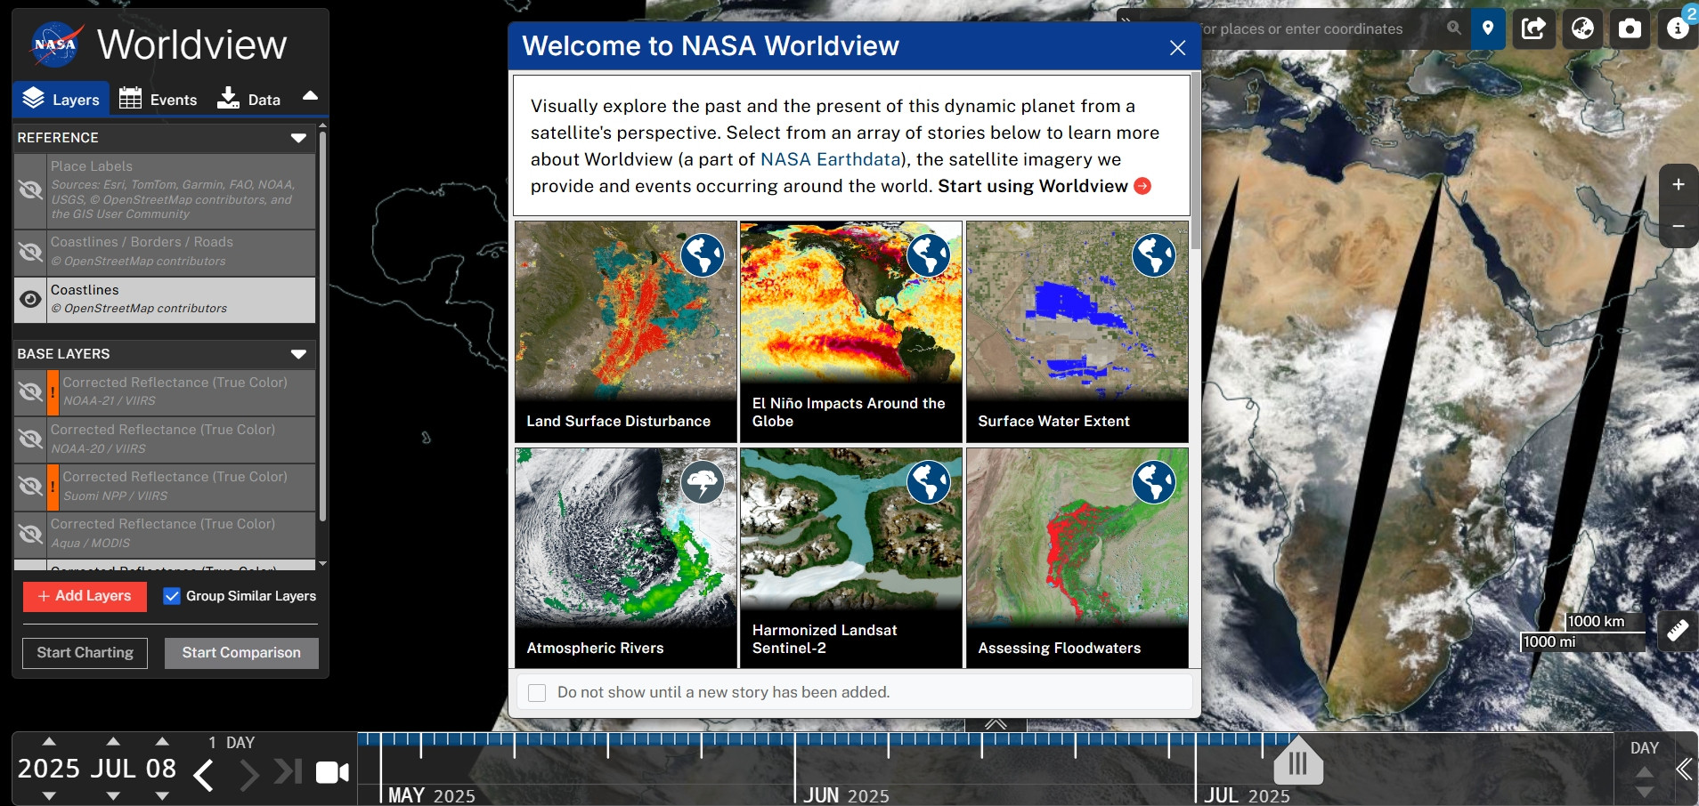Show the Place Labels layer
The height and width of the screenshot is (806, 1699).
point(30,189)
